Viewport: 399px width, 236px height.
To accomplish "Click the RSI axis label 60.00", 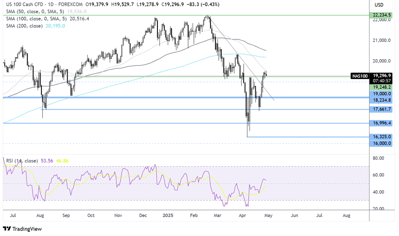I will [x=378, y=175].
